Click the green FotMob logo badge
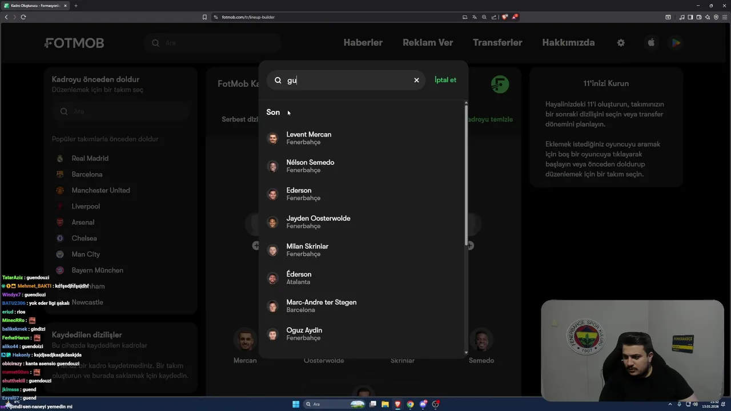The image size is (731, 411). (x=500, y=84)
